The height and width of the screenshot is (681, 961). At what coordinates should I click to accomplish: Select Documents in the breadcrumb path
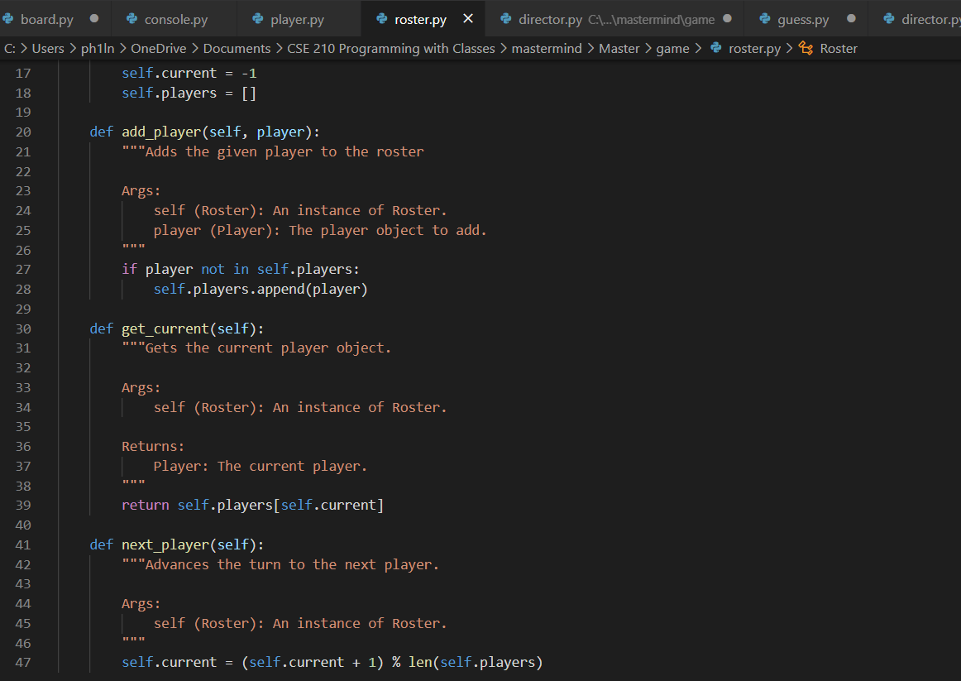tap(237, 48)
